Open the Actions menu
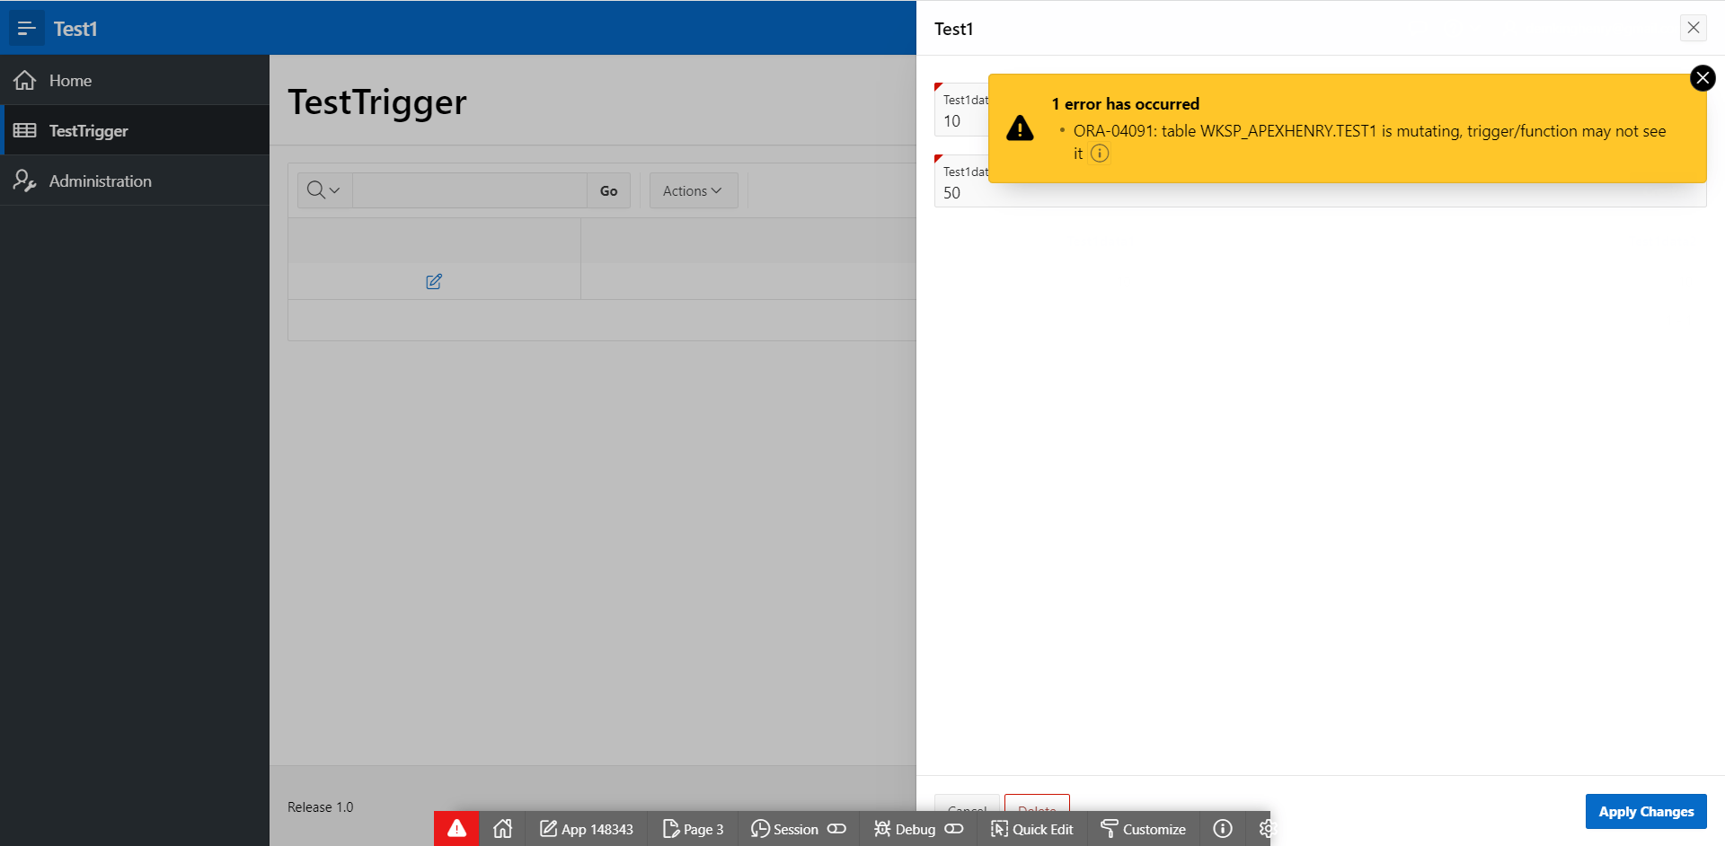This screenshot has width=1725, height=846. point(692,190)
